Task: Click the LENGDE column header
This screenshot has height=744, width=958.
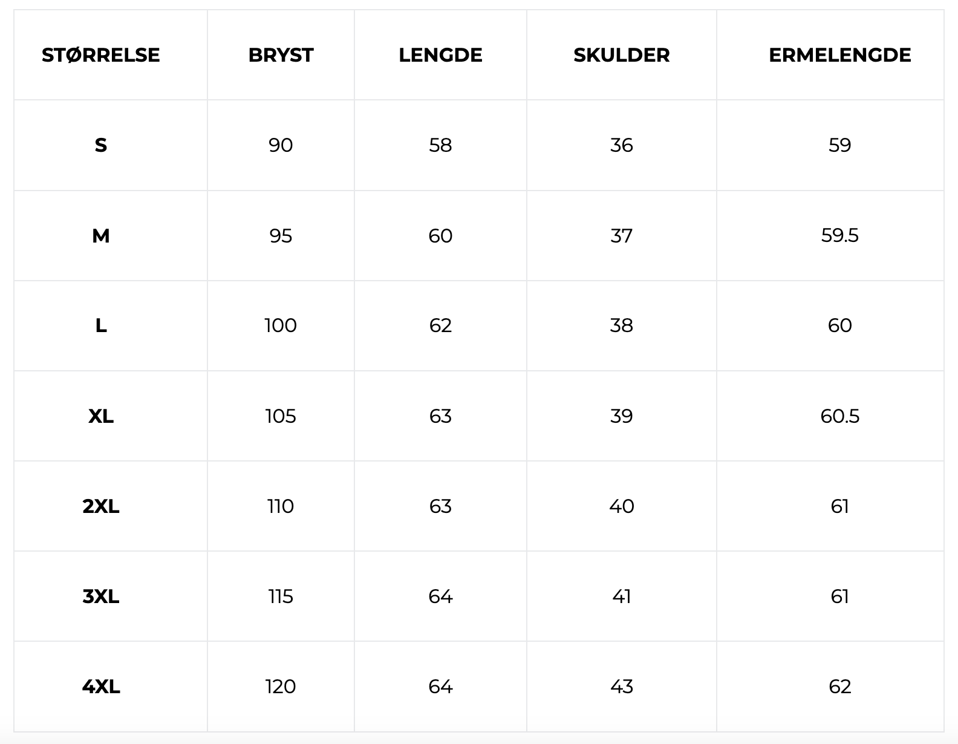Action: (x=440, y=55)
